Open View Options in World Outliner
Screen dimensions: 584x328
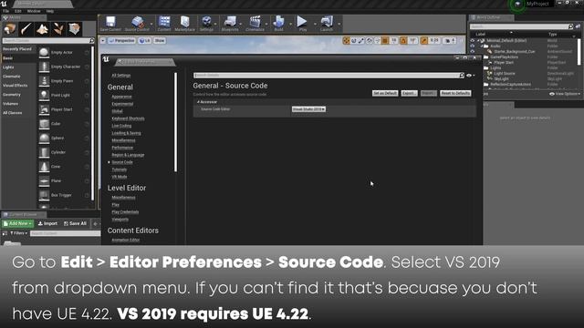point(564,94)
